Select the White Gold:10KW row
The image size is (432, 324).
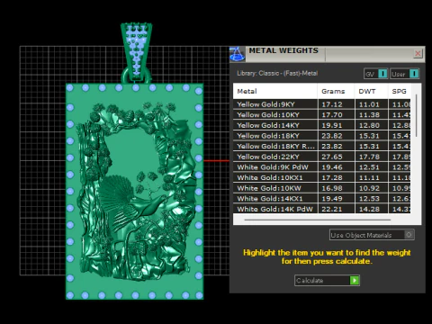click(x=321, y=188)
